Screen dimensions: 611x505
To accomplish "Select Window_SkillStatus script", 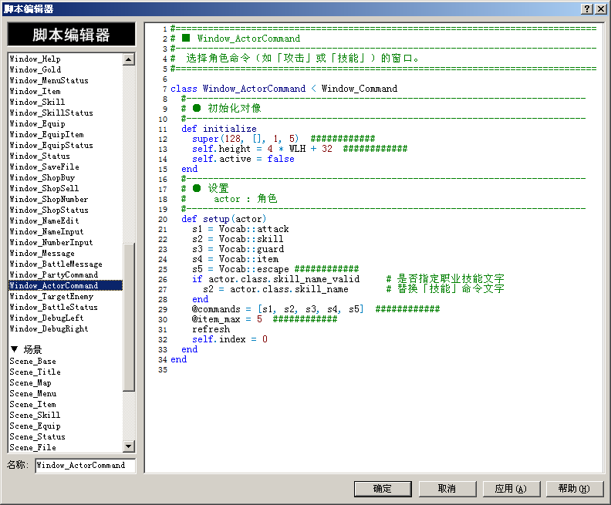I will coord(66,113).
